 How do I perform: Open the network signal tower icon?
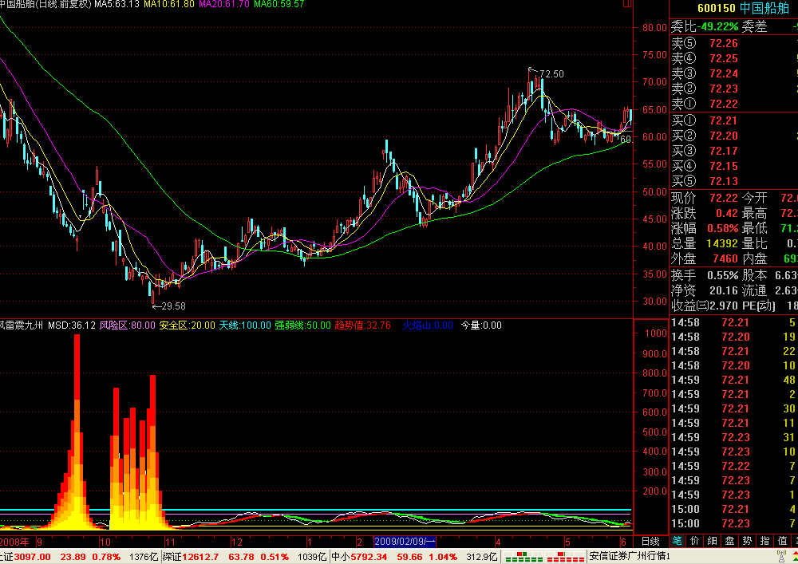[x=782, y=556]
